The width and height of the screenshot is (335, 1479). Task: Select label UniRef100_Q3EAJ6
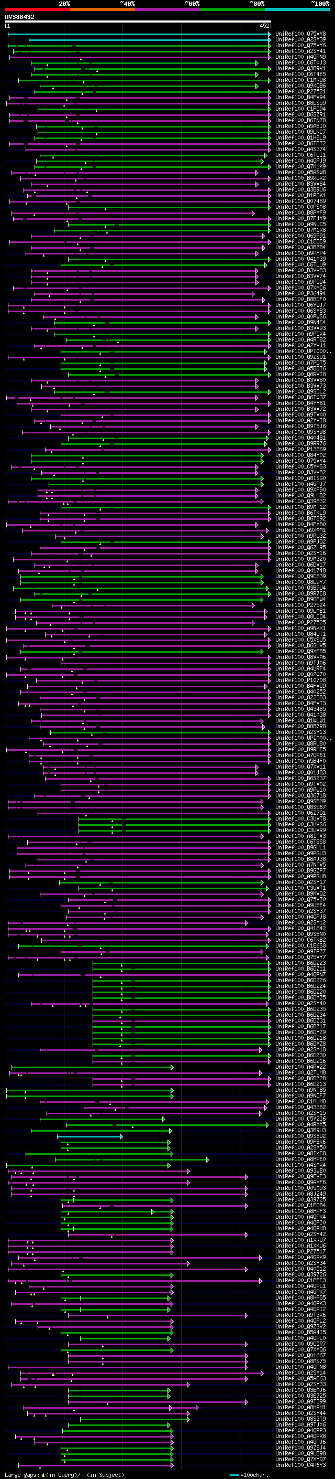(300, 1389)
